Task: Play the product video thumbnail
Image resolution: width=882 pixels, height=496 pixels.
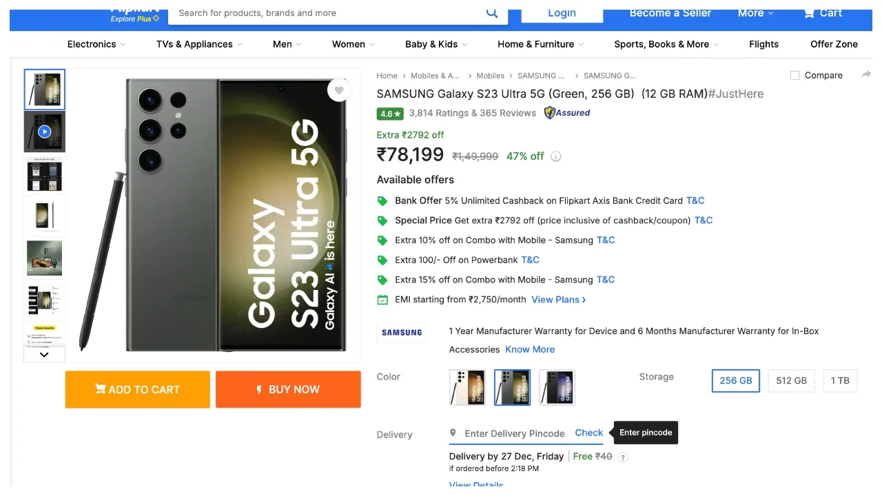Action: pyautogui.click(x=45, y=132)
